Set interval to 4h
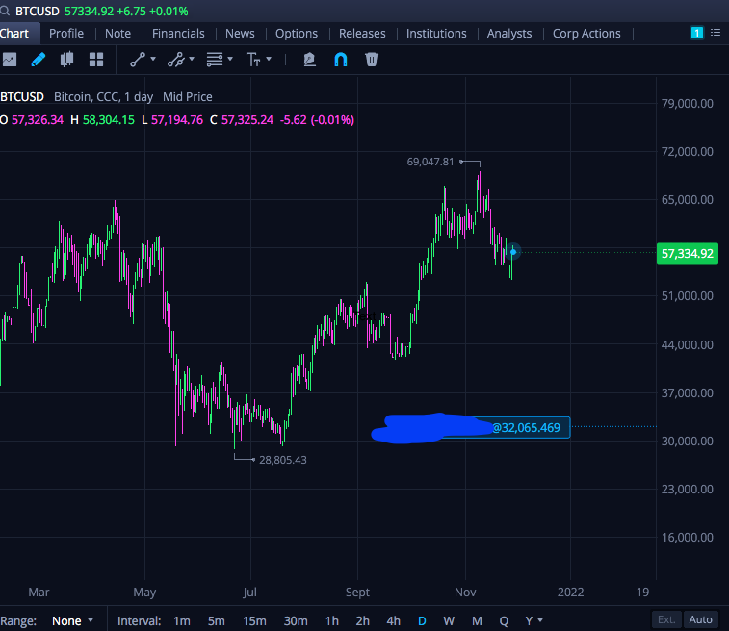729x631 pixels. [393, 620]
